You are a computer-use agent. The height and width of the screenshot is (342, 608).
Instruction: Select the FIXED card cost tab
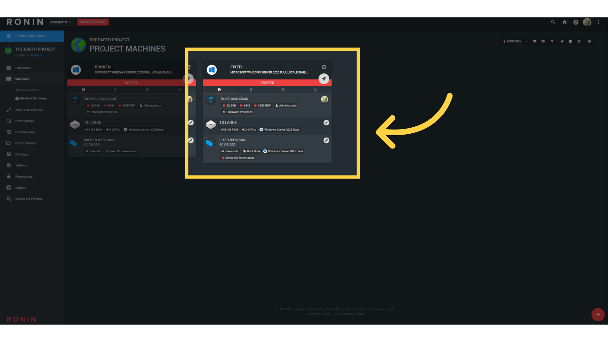click(251, 90)
